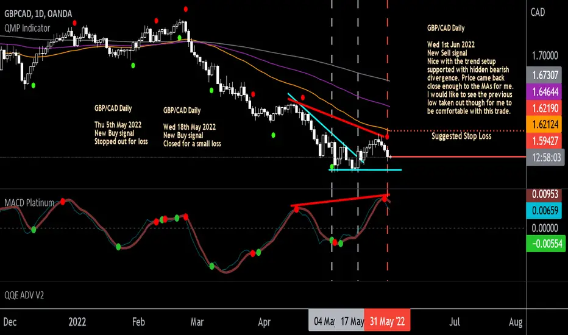Image resolution: width=568 pixels, height=335 pixels.
Task: Click the Suggested Stop Loss text label
Action: pos(461,136)
